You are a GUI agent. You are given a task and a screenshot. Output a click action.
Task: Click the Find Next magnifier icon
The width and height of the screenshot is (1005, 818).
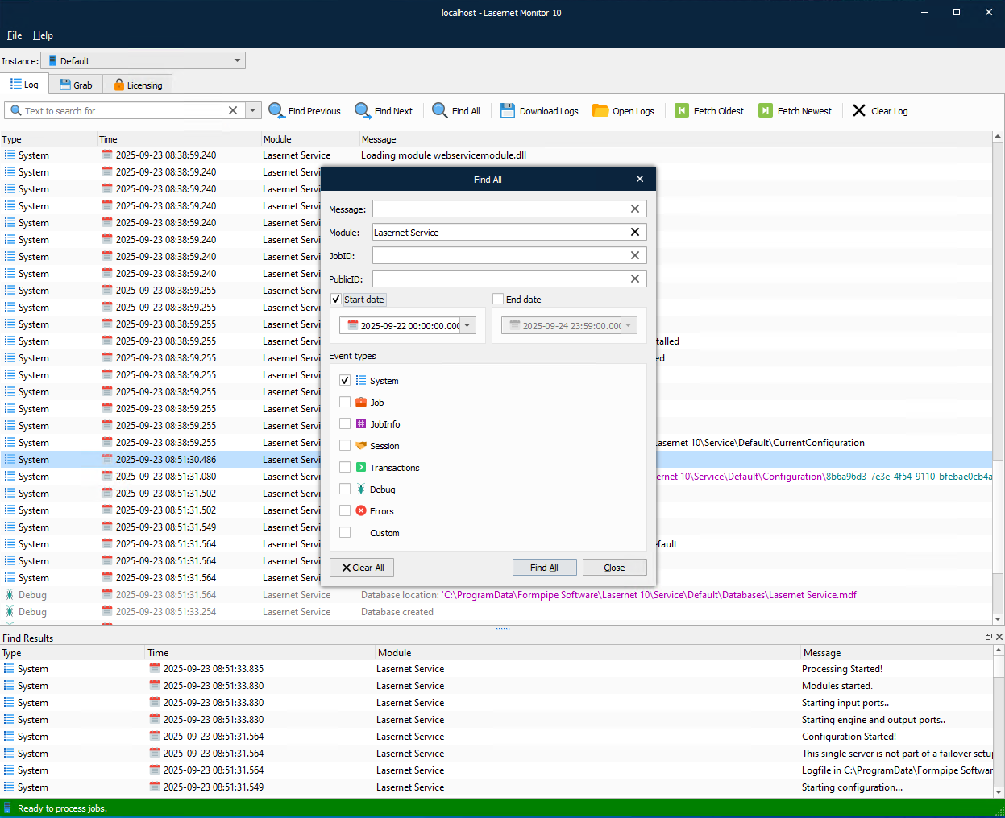pyautogui.click(x=363, y=111)
